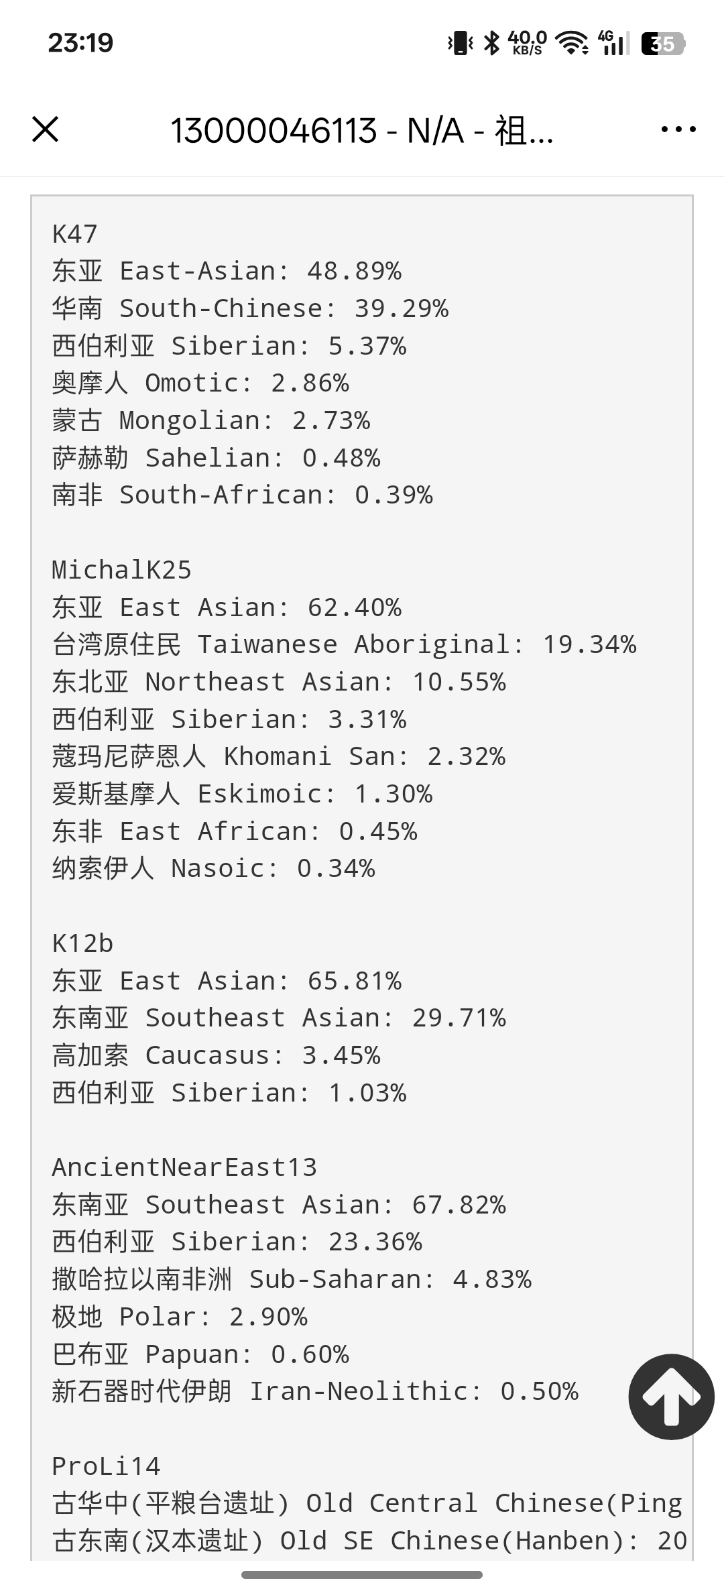The image size is (724, 1593).
Task: Tap the home gesture bar at bottom
Action: [362, 1575]
